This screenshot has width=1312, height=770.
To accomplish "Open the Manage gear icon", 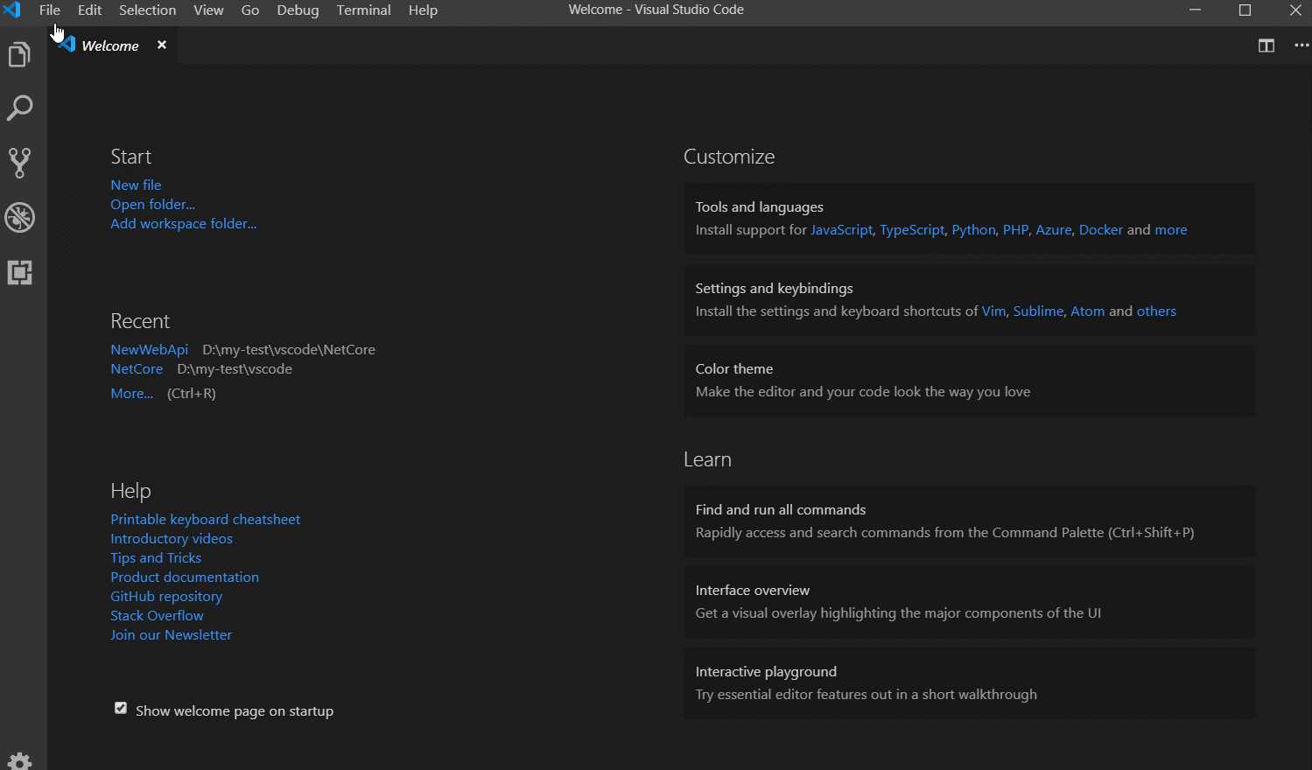I will coord(19,760).
